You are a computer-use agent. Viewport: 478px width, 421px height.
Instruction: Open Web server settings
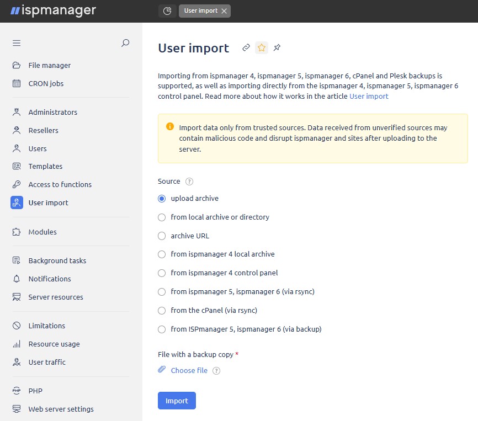(x=61, y=409)
